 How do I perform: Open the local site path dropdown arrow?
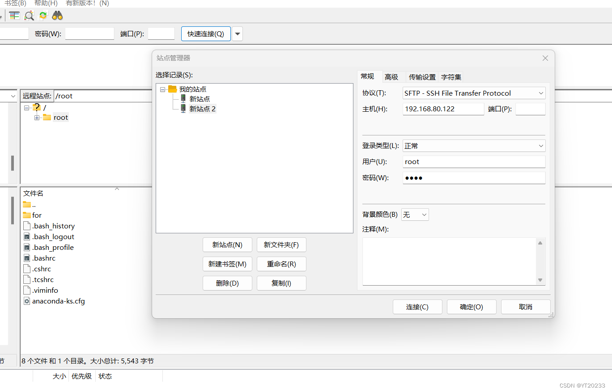(x=13, y=96)
